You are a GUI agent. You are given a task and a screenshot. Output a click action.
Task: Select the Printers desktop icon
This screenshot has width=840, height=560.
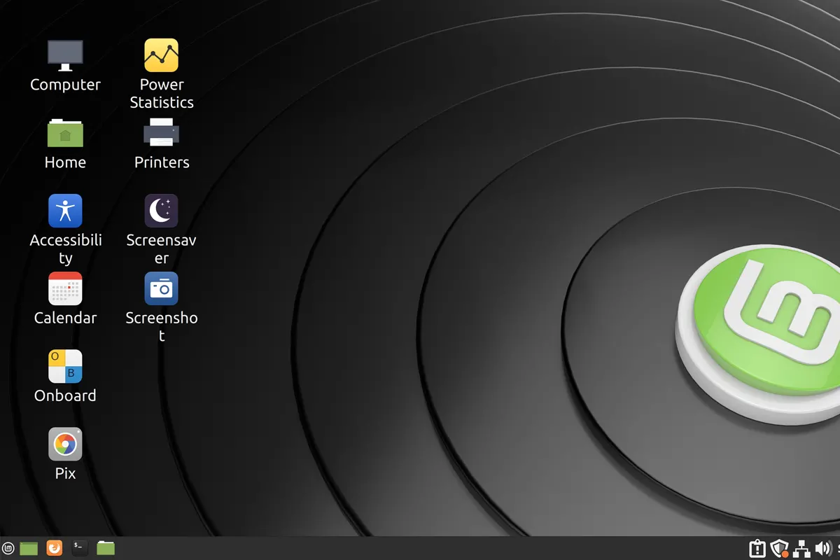point(162,133)
